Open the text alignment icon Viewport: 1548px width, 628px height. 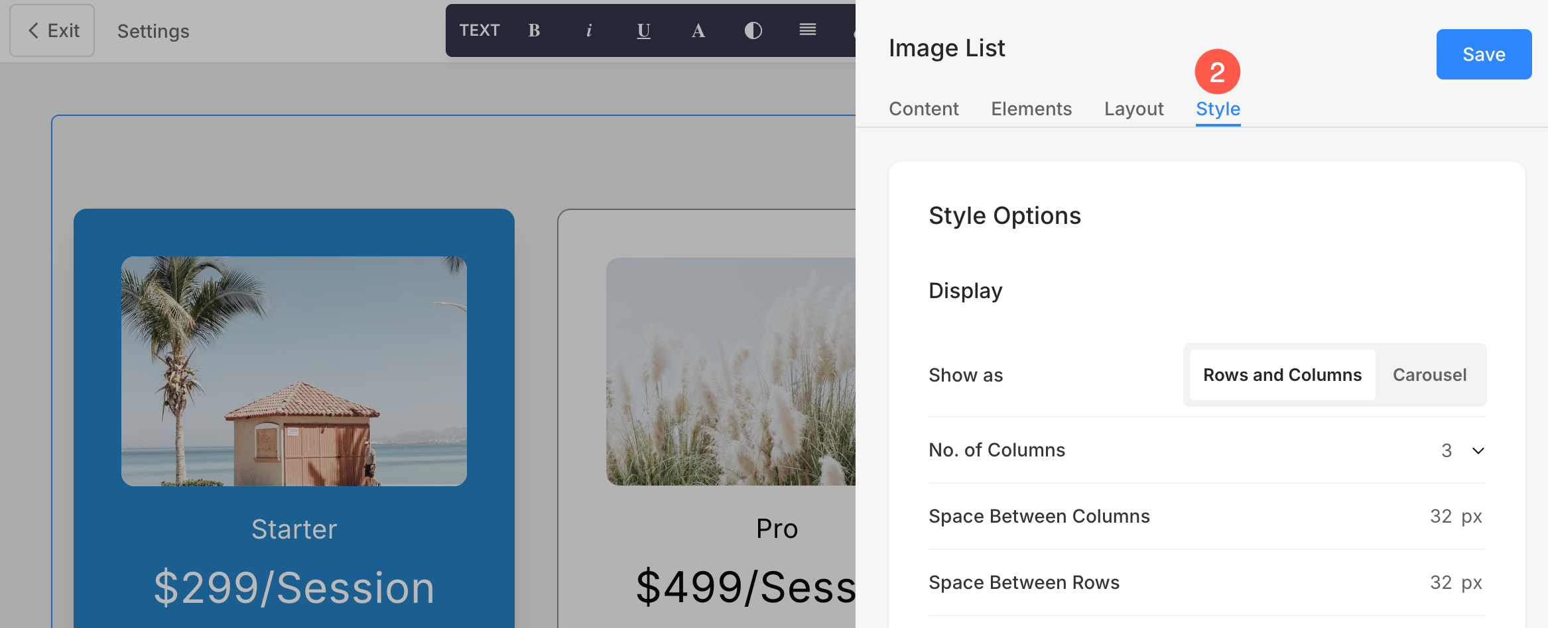tap(808, 30)
